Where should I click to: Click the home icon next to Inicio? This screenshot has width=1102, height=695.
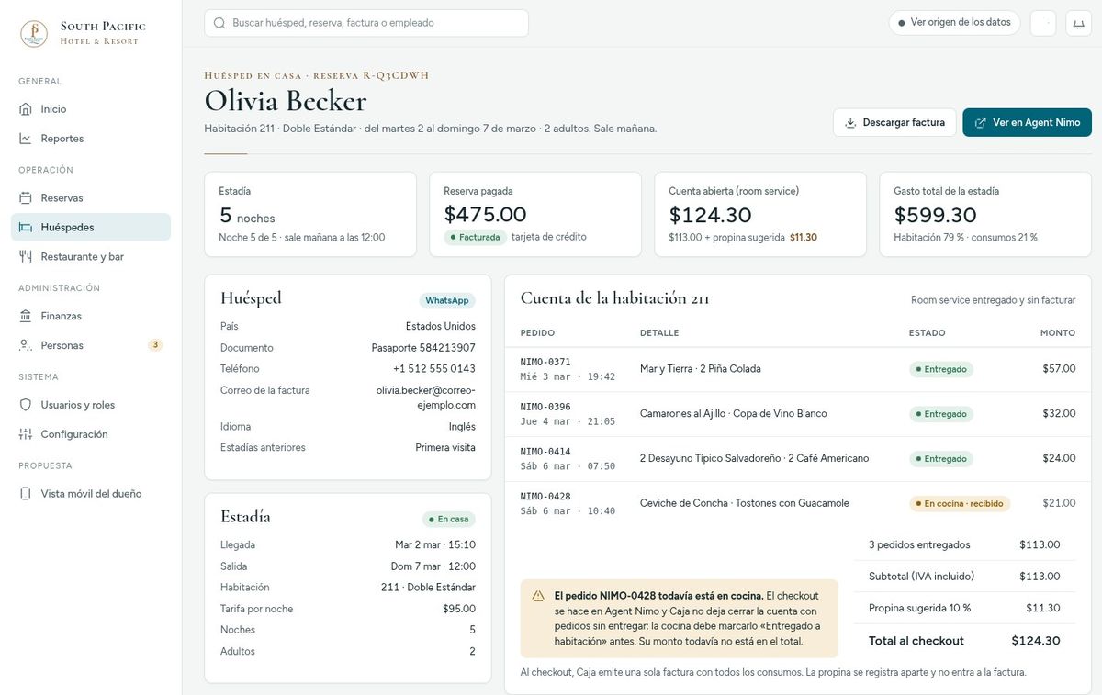pos(25,109)
